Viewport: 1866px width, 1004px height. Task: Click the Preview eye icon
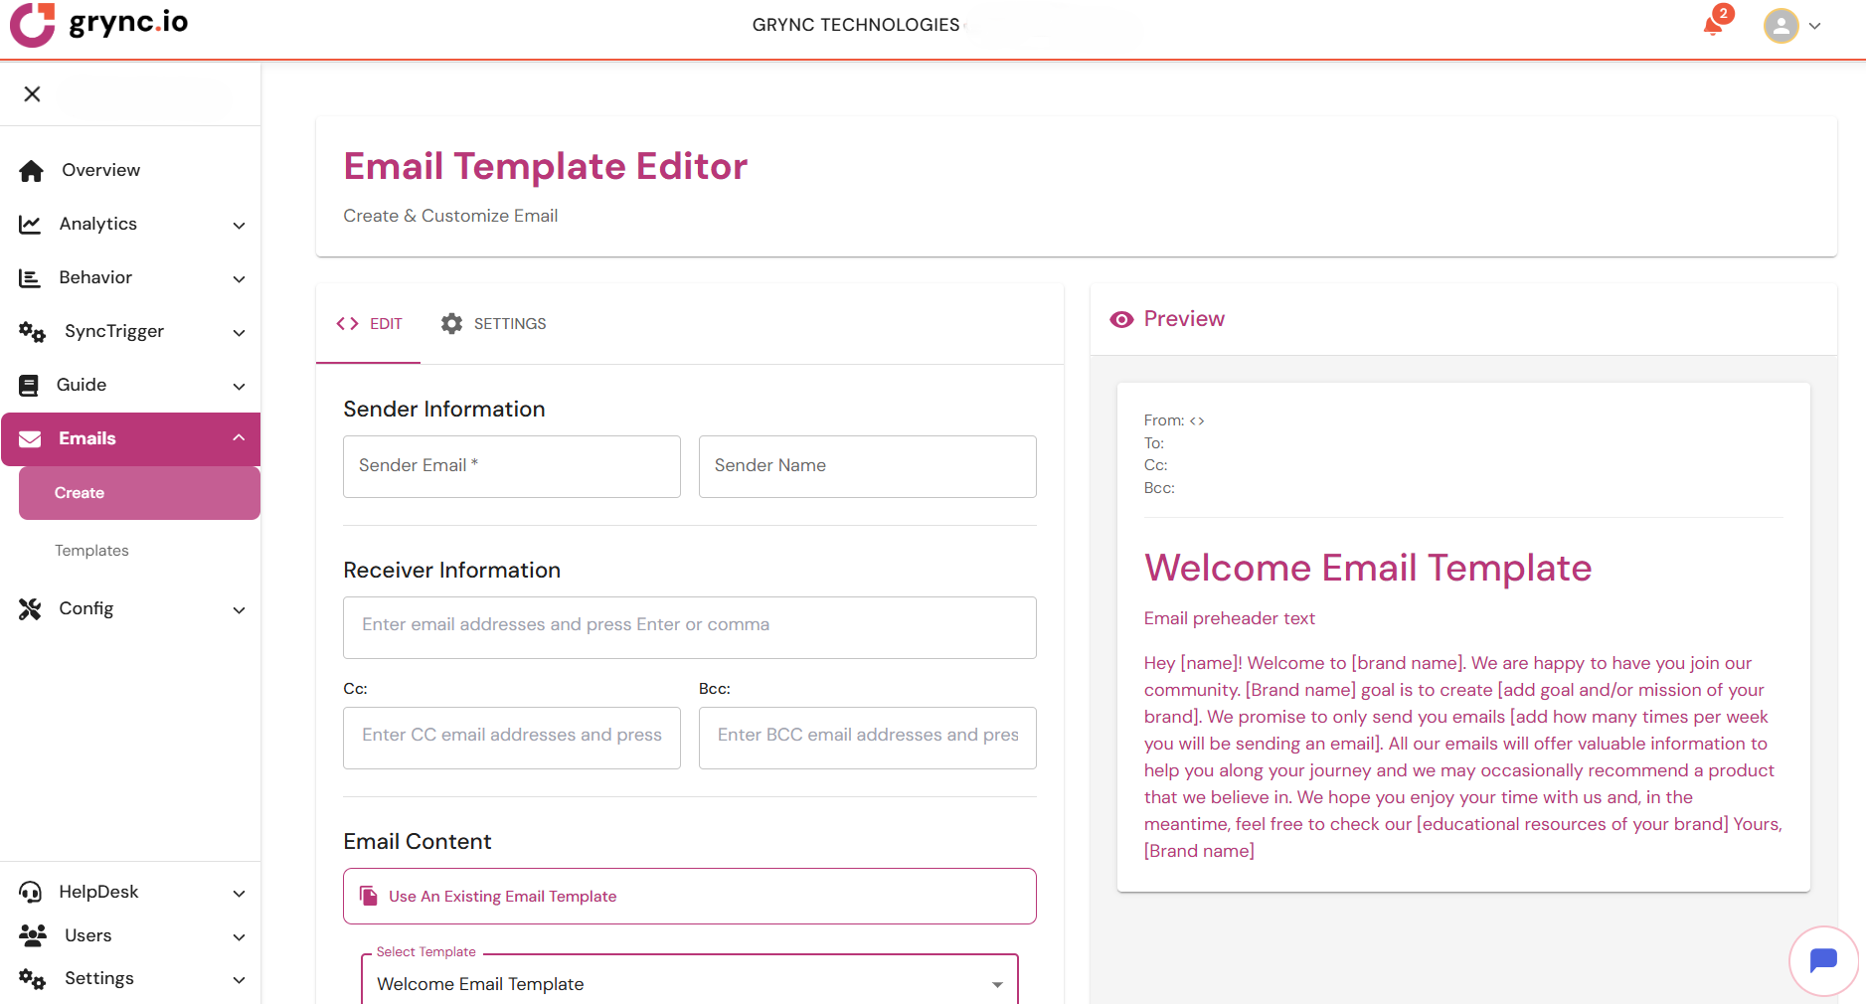(1121, 319)
